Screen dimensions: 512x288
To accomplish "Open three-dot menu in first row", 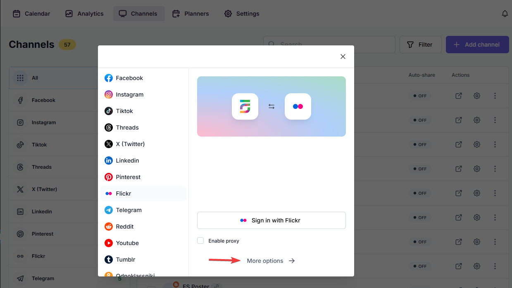I will 495,96.
